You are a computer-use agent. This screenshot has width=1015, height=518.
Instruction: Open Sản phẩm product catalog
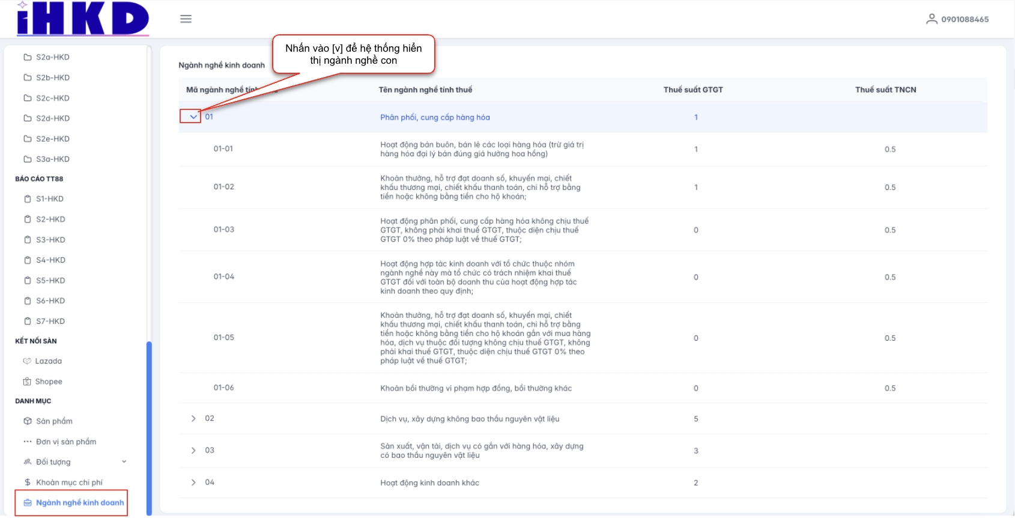(x=54, y=421)
